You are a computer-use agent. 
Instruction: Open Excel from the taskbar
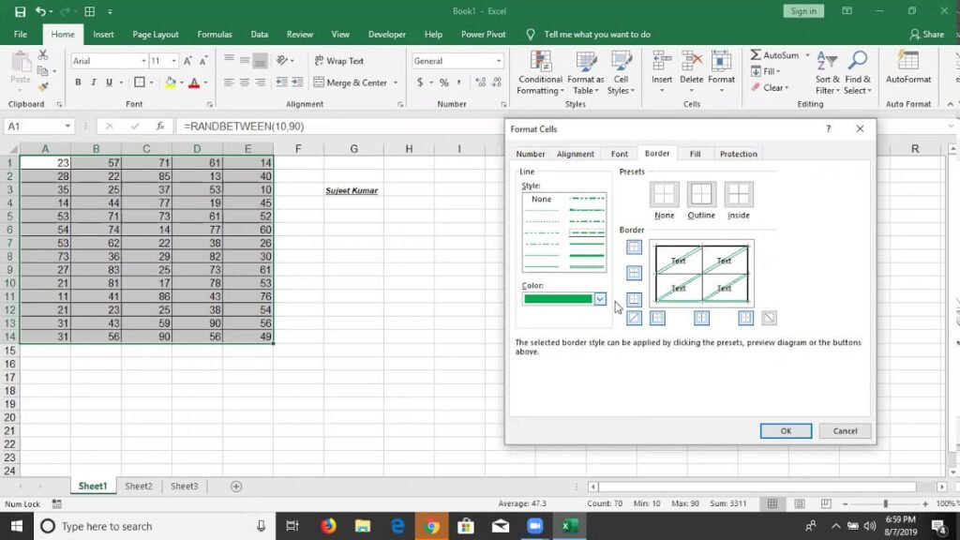pos(570,526)
